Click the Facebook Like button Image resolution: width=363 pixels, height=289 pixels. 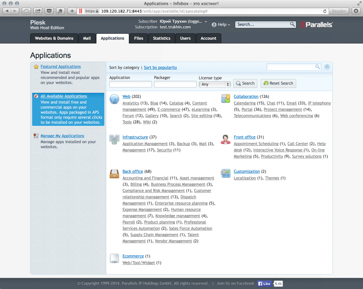(264, 284)
